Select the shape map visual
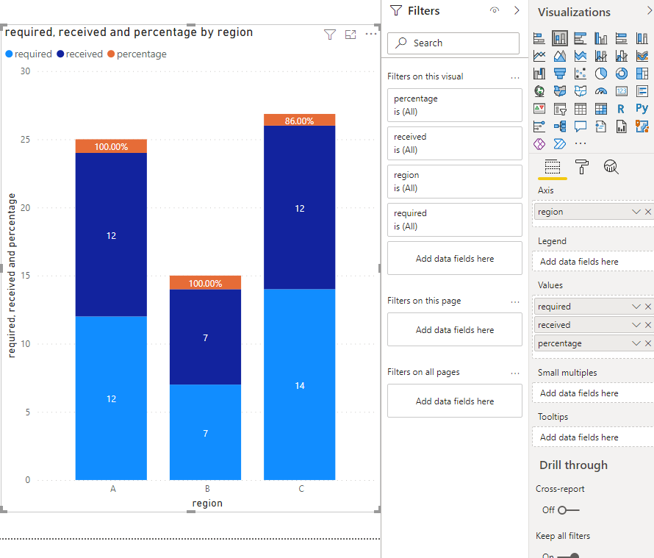 pos(581,91)
